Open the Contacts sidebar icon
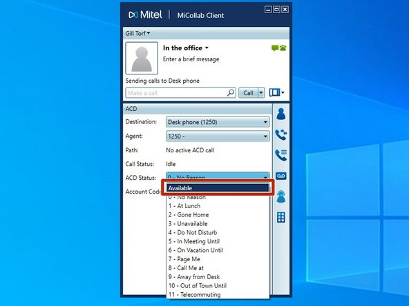The image size is (409, 306). pos(281,114)
